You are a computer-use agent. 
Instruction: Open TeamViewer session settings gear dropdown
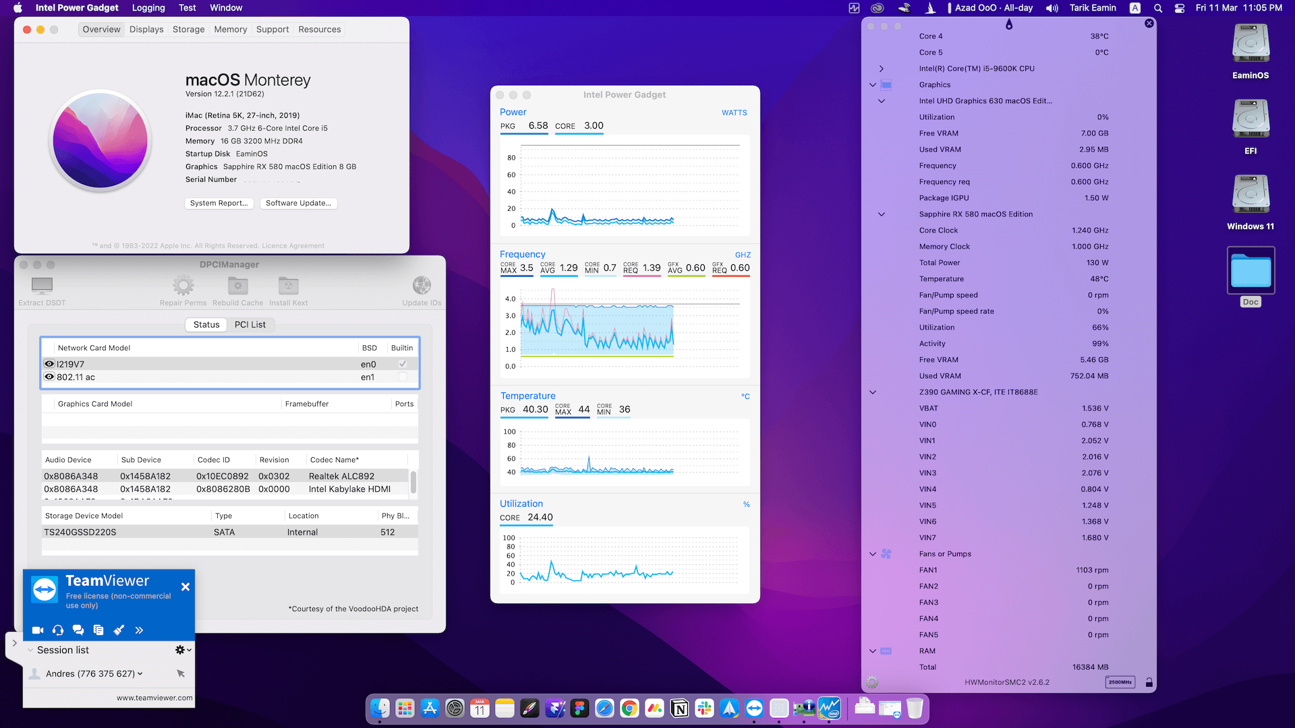[x=182, y=650]
